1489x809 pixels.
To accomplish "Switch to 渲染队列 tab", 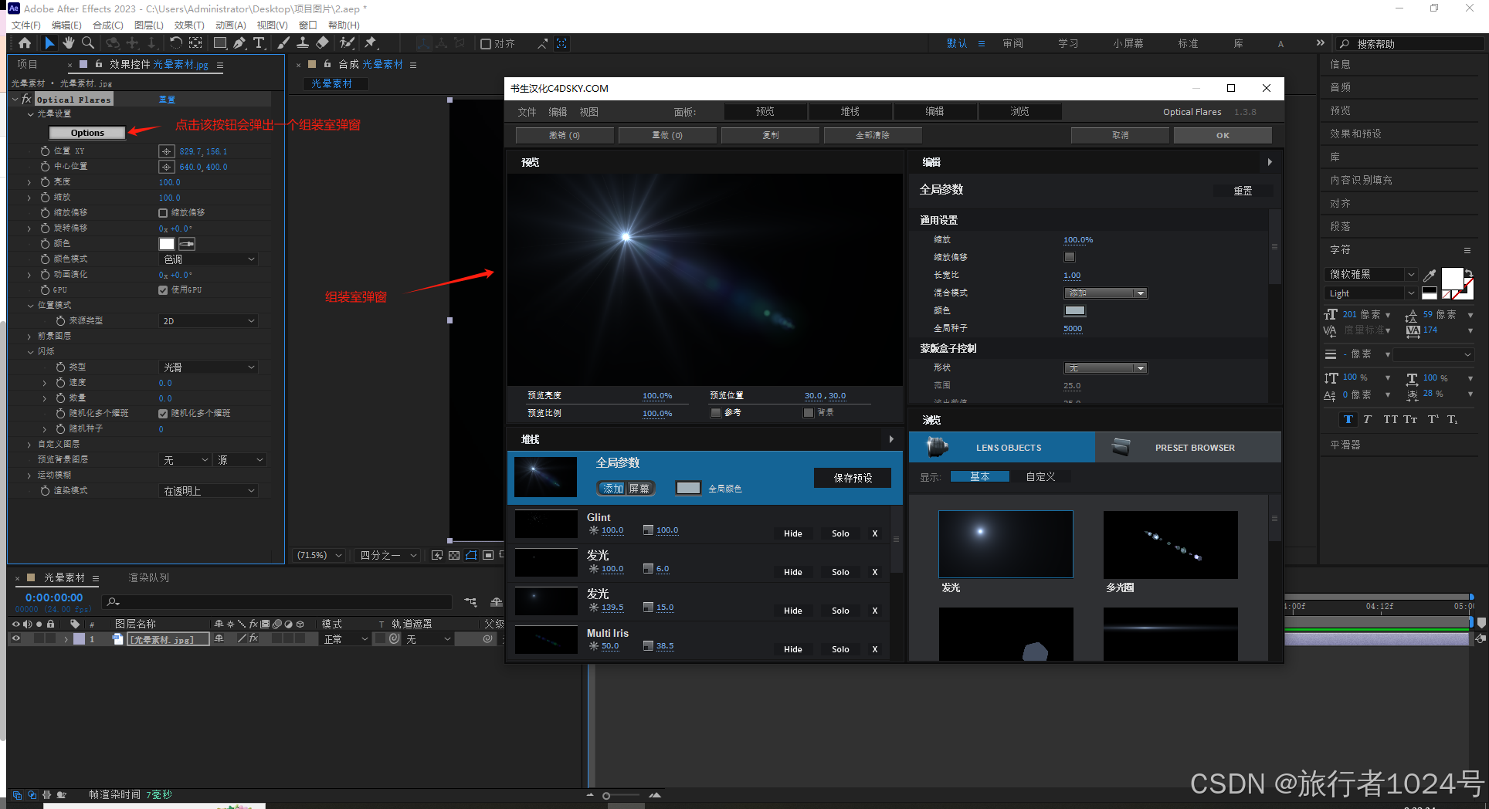I will pyautogui.click(x=148, y=577).
